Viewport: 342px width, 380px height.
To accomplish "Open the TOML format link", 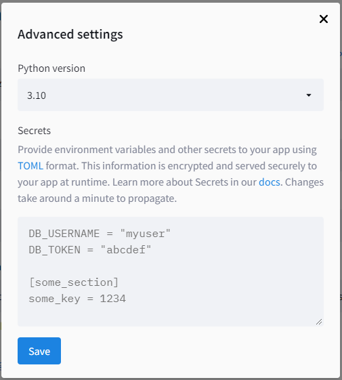I will (30, 166).
